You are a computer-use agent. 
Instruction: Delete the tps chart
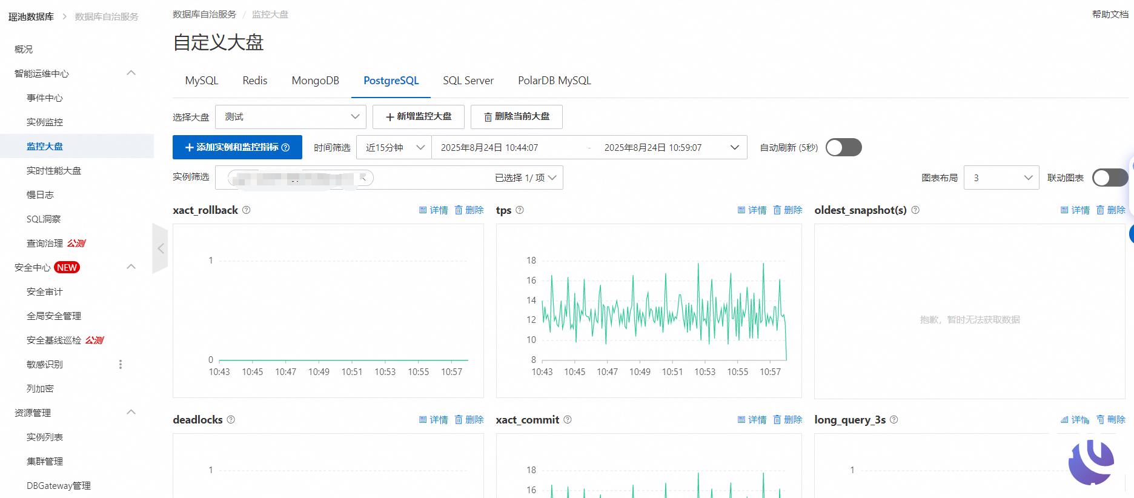tap(788, 210)
